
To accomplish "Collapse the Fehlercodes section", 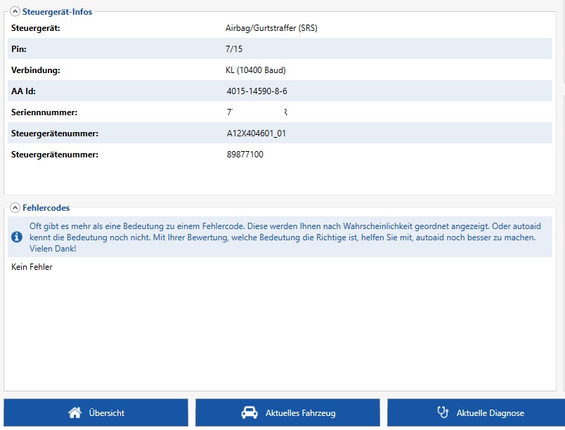I will click(x=15, y=208).
